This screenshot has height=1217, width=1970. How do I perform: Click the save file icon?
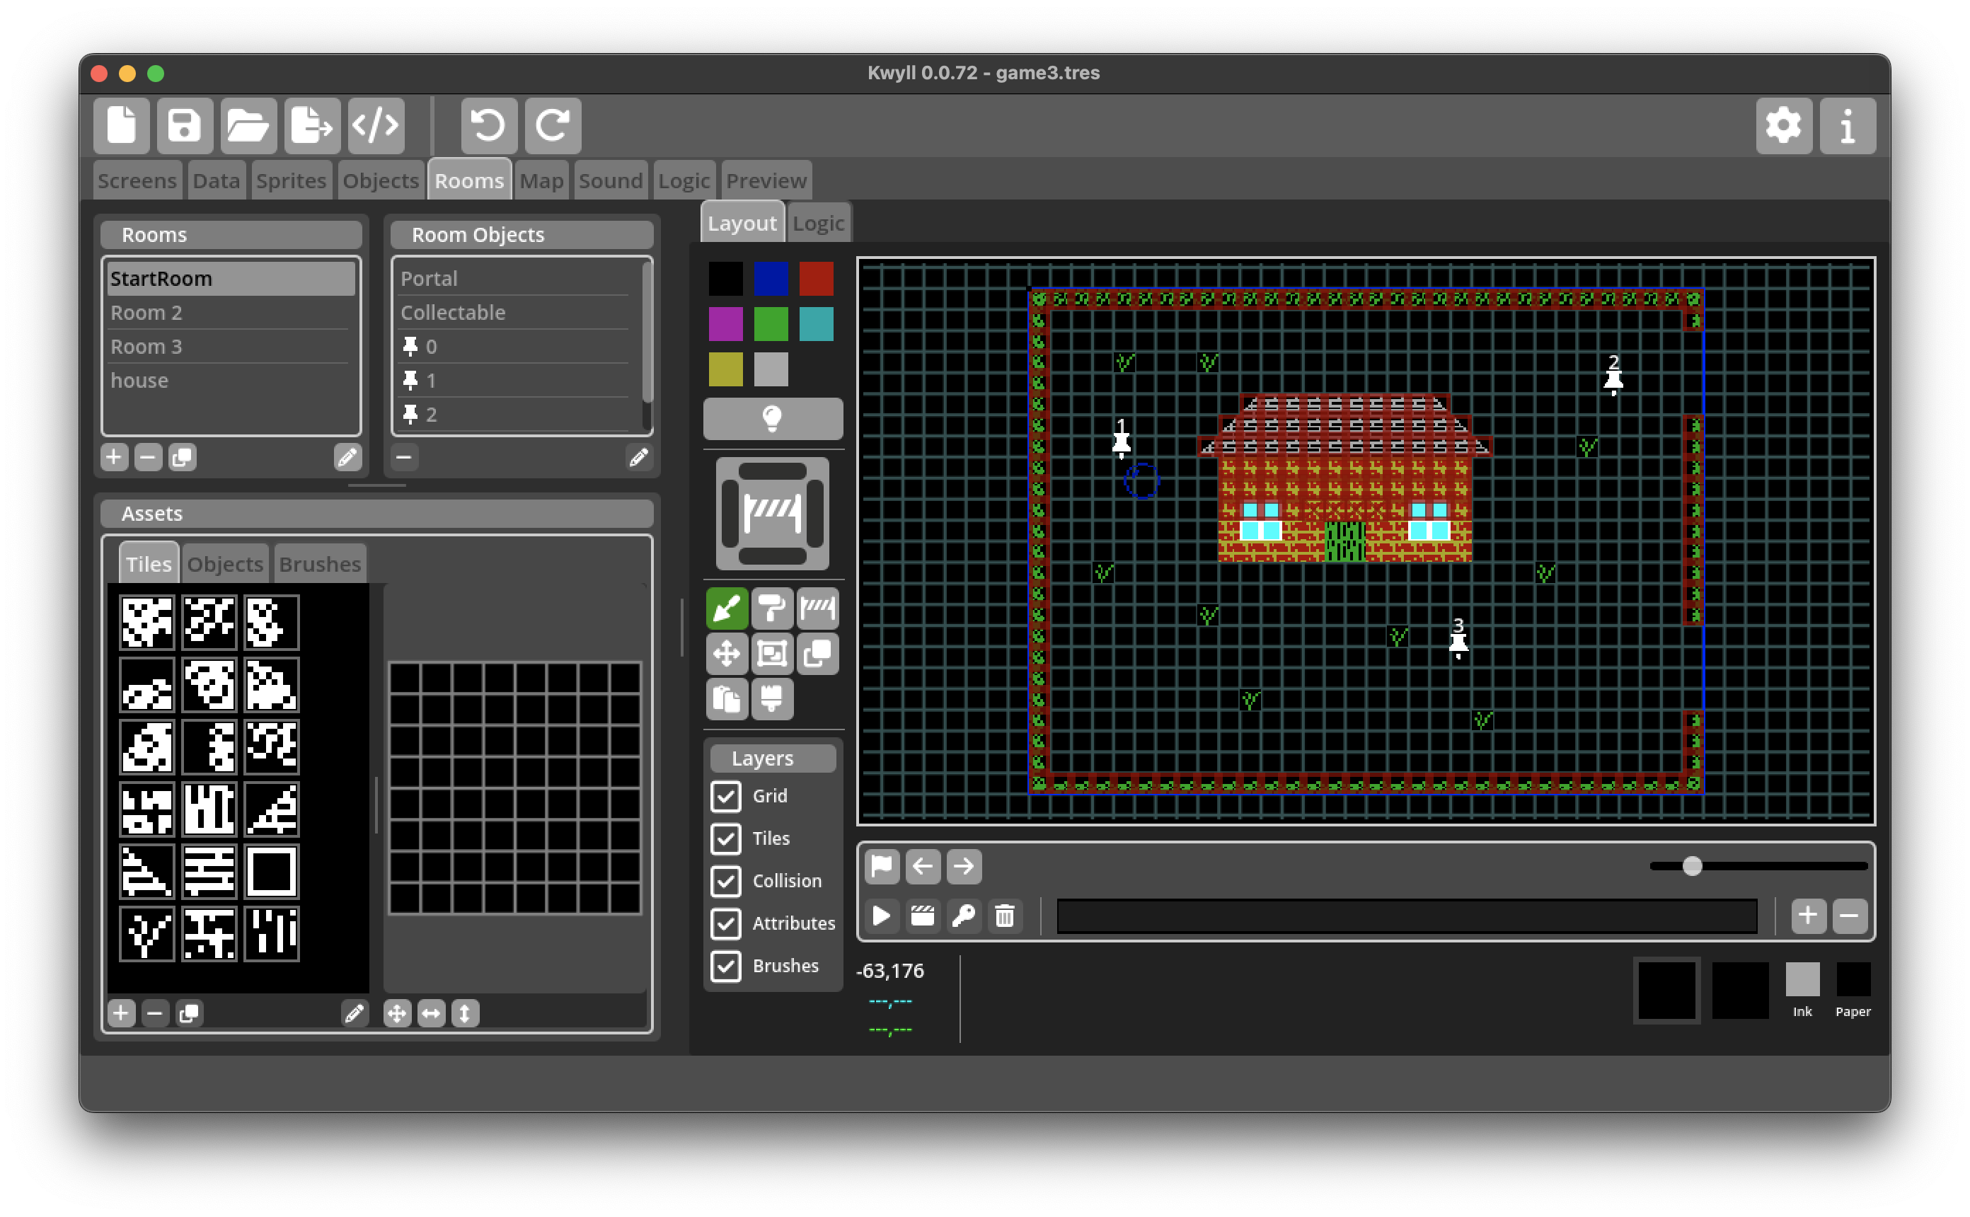184,125
